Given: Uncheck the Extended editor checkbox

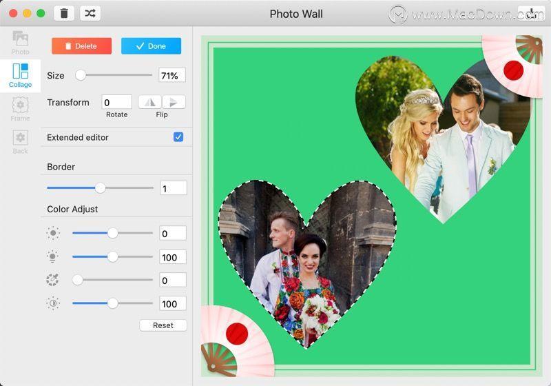Looking at the screenshot, I should coord(178,136).
